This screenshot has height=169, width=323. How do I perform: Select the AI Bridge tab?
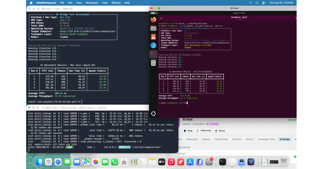point(285,139)
